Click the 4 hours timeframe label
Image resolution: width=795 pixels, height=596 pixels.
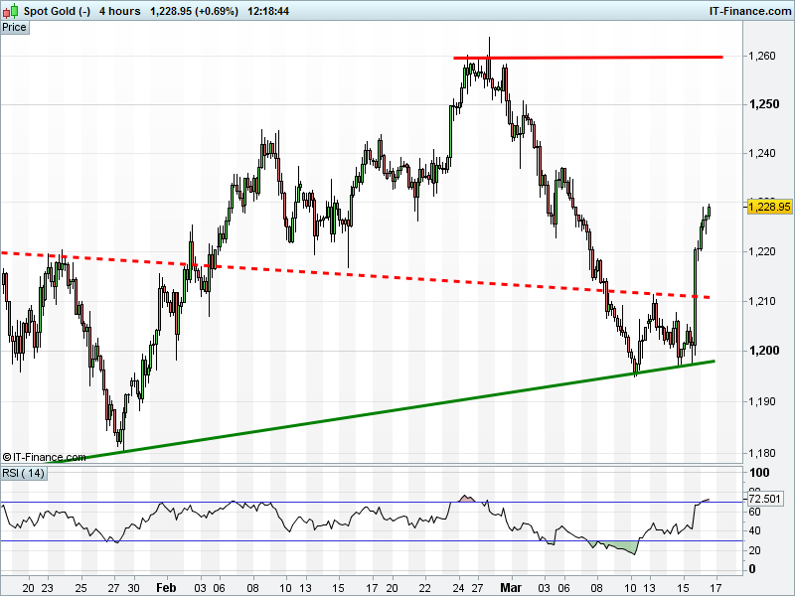pos(119,11)
